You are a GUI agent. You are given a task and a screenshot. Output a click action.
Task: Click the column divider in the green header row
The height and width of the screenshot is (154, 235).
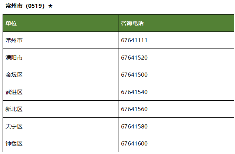(x=118, y=23)
